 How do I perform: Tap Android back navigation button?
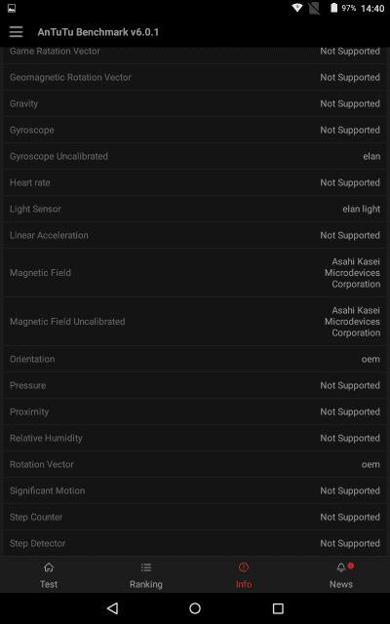point(113,607)
